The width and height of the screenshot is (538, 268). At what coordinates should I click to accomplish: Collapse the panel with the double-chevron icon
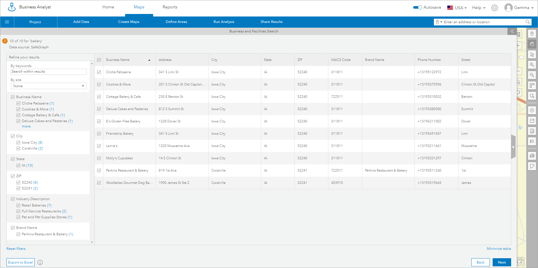point(512,31)
